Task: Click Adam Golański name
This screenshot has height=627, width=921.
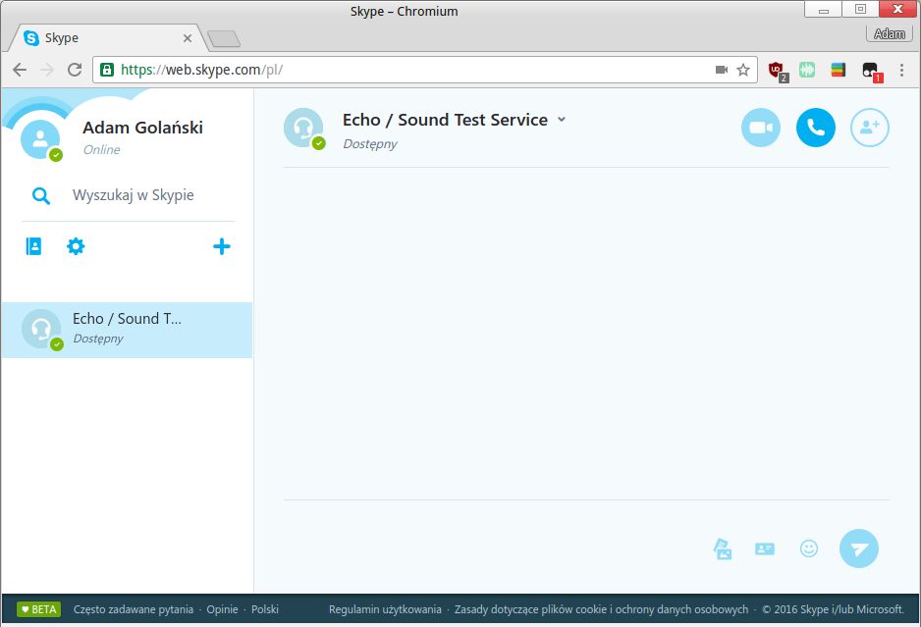Action: click(142, 128)
